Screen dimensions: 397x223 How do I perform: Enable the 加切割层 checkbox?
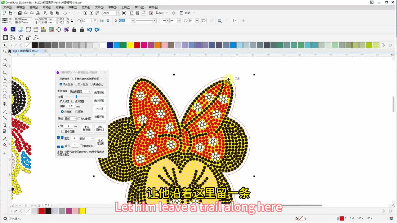click(x=79, y=119)
